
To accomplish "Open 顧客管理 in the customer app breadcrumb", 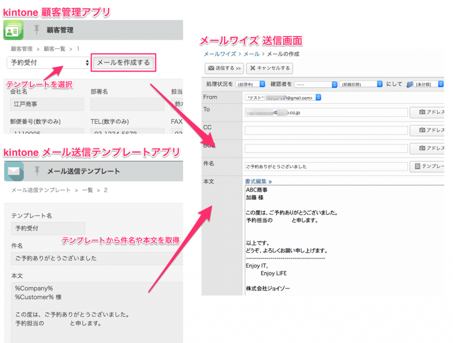I will pyautogui.click(x=22, y=49).
